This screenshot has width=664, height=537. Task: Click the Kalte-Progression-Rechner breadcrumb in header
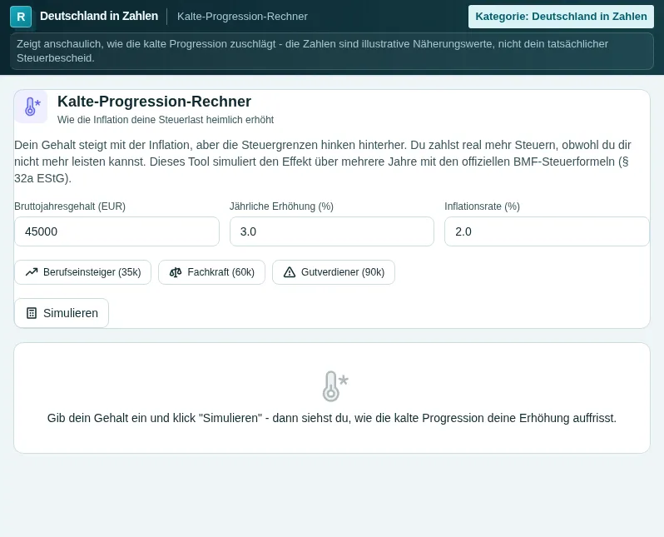242,17
